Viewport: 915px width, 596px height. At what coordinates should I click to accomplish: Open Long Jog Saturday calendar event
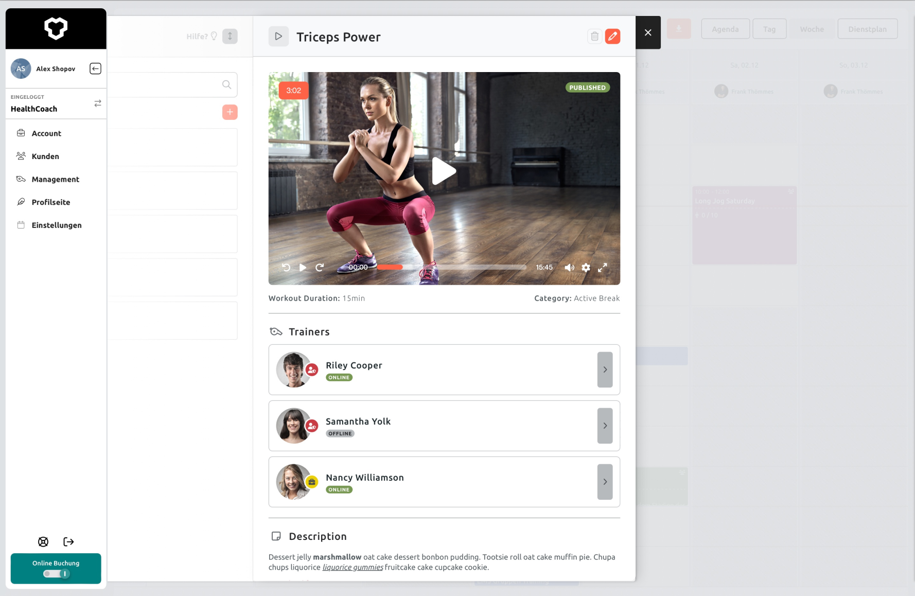[x=744, y=225]
